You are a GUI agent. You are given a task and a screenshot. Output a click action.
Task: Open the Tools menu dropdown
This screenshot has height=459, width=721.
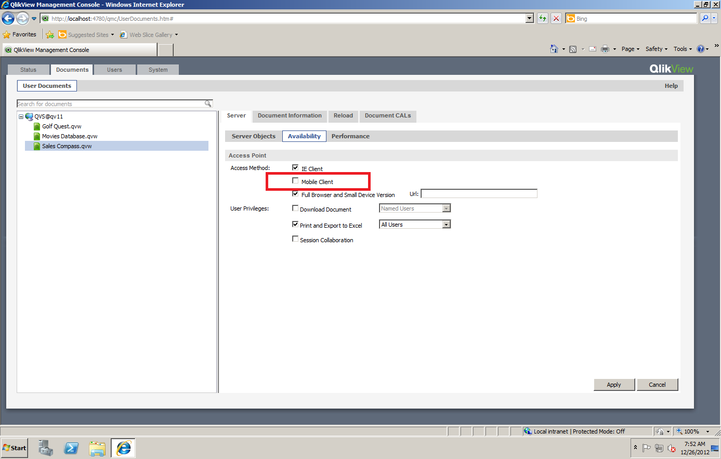(x=683, y=49)
